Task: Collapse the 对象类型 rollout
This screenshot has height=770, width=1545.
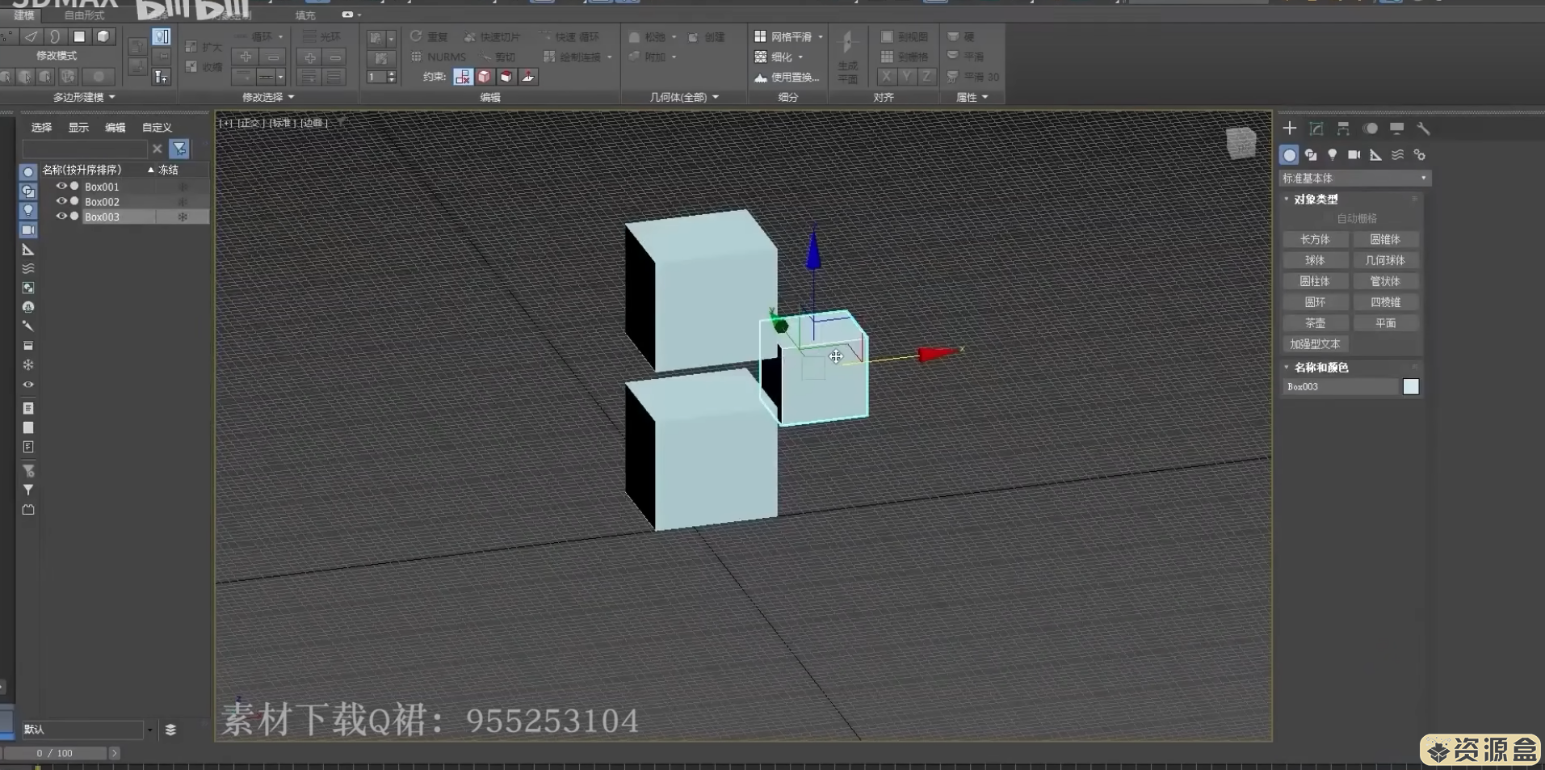Action: (1315, 199)
